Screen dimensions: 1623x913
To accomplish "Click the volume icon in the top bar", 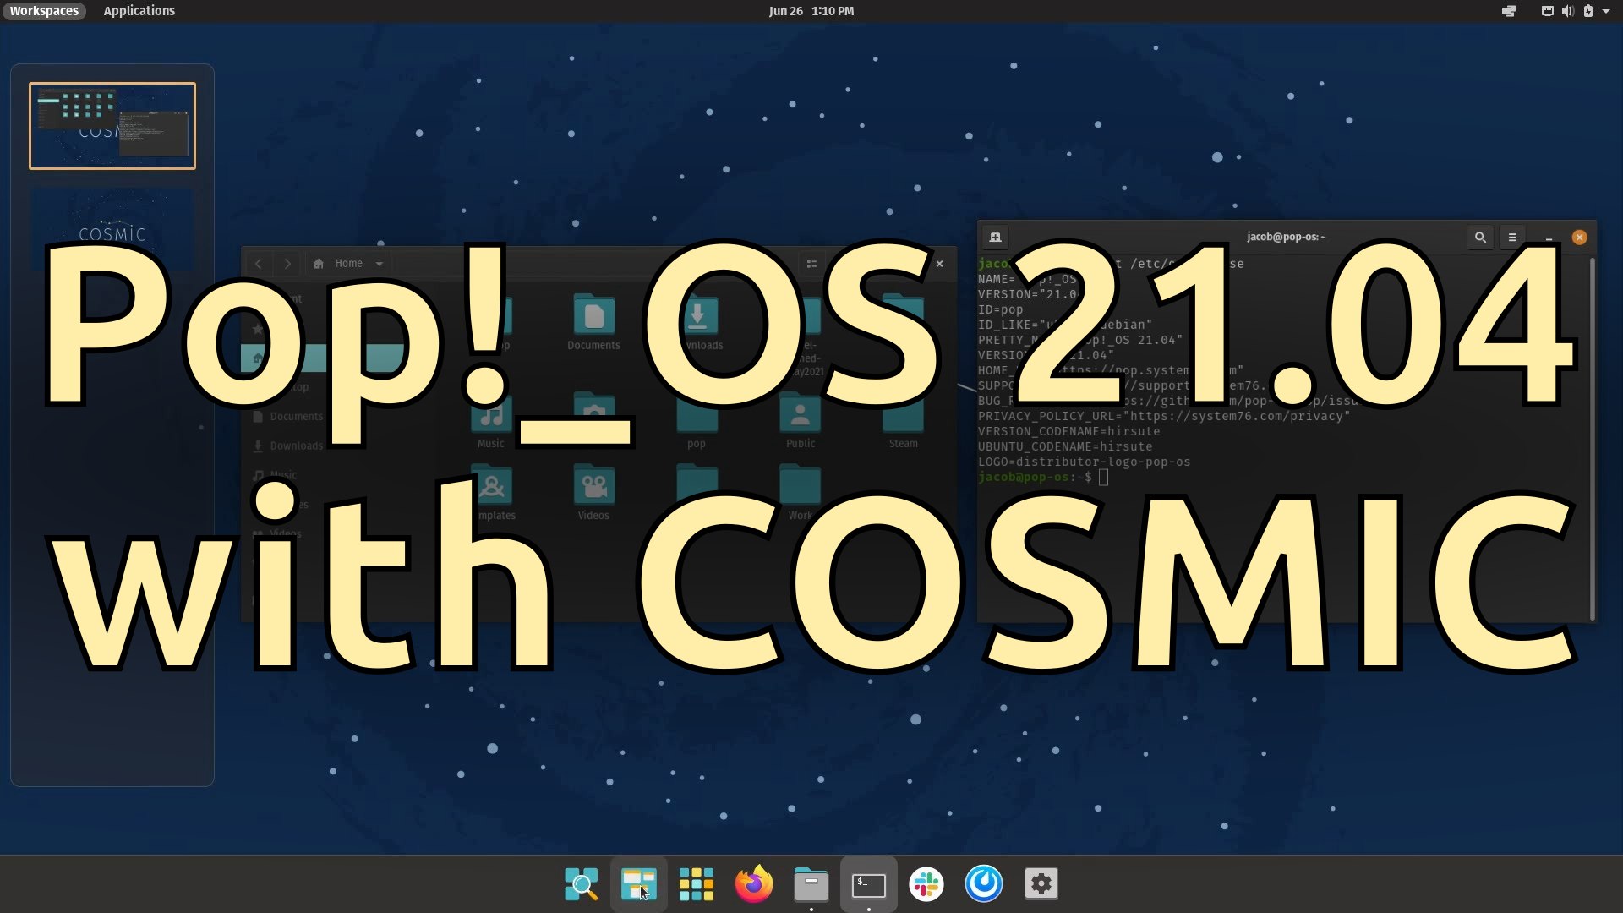I will point(1566,11).
